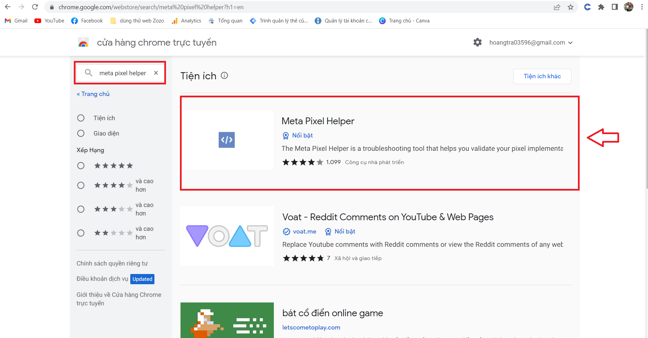Open the Meta Pixel Helper code icon thumbnail

227,140
